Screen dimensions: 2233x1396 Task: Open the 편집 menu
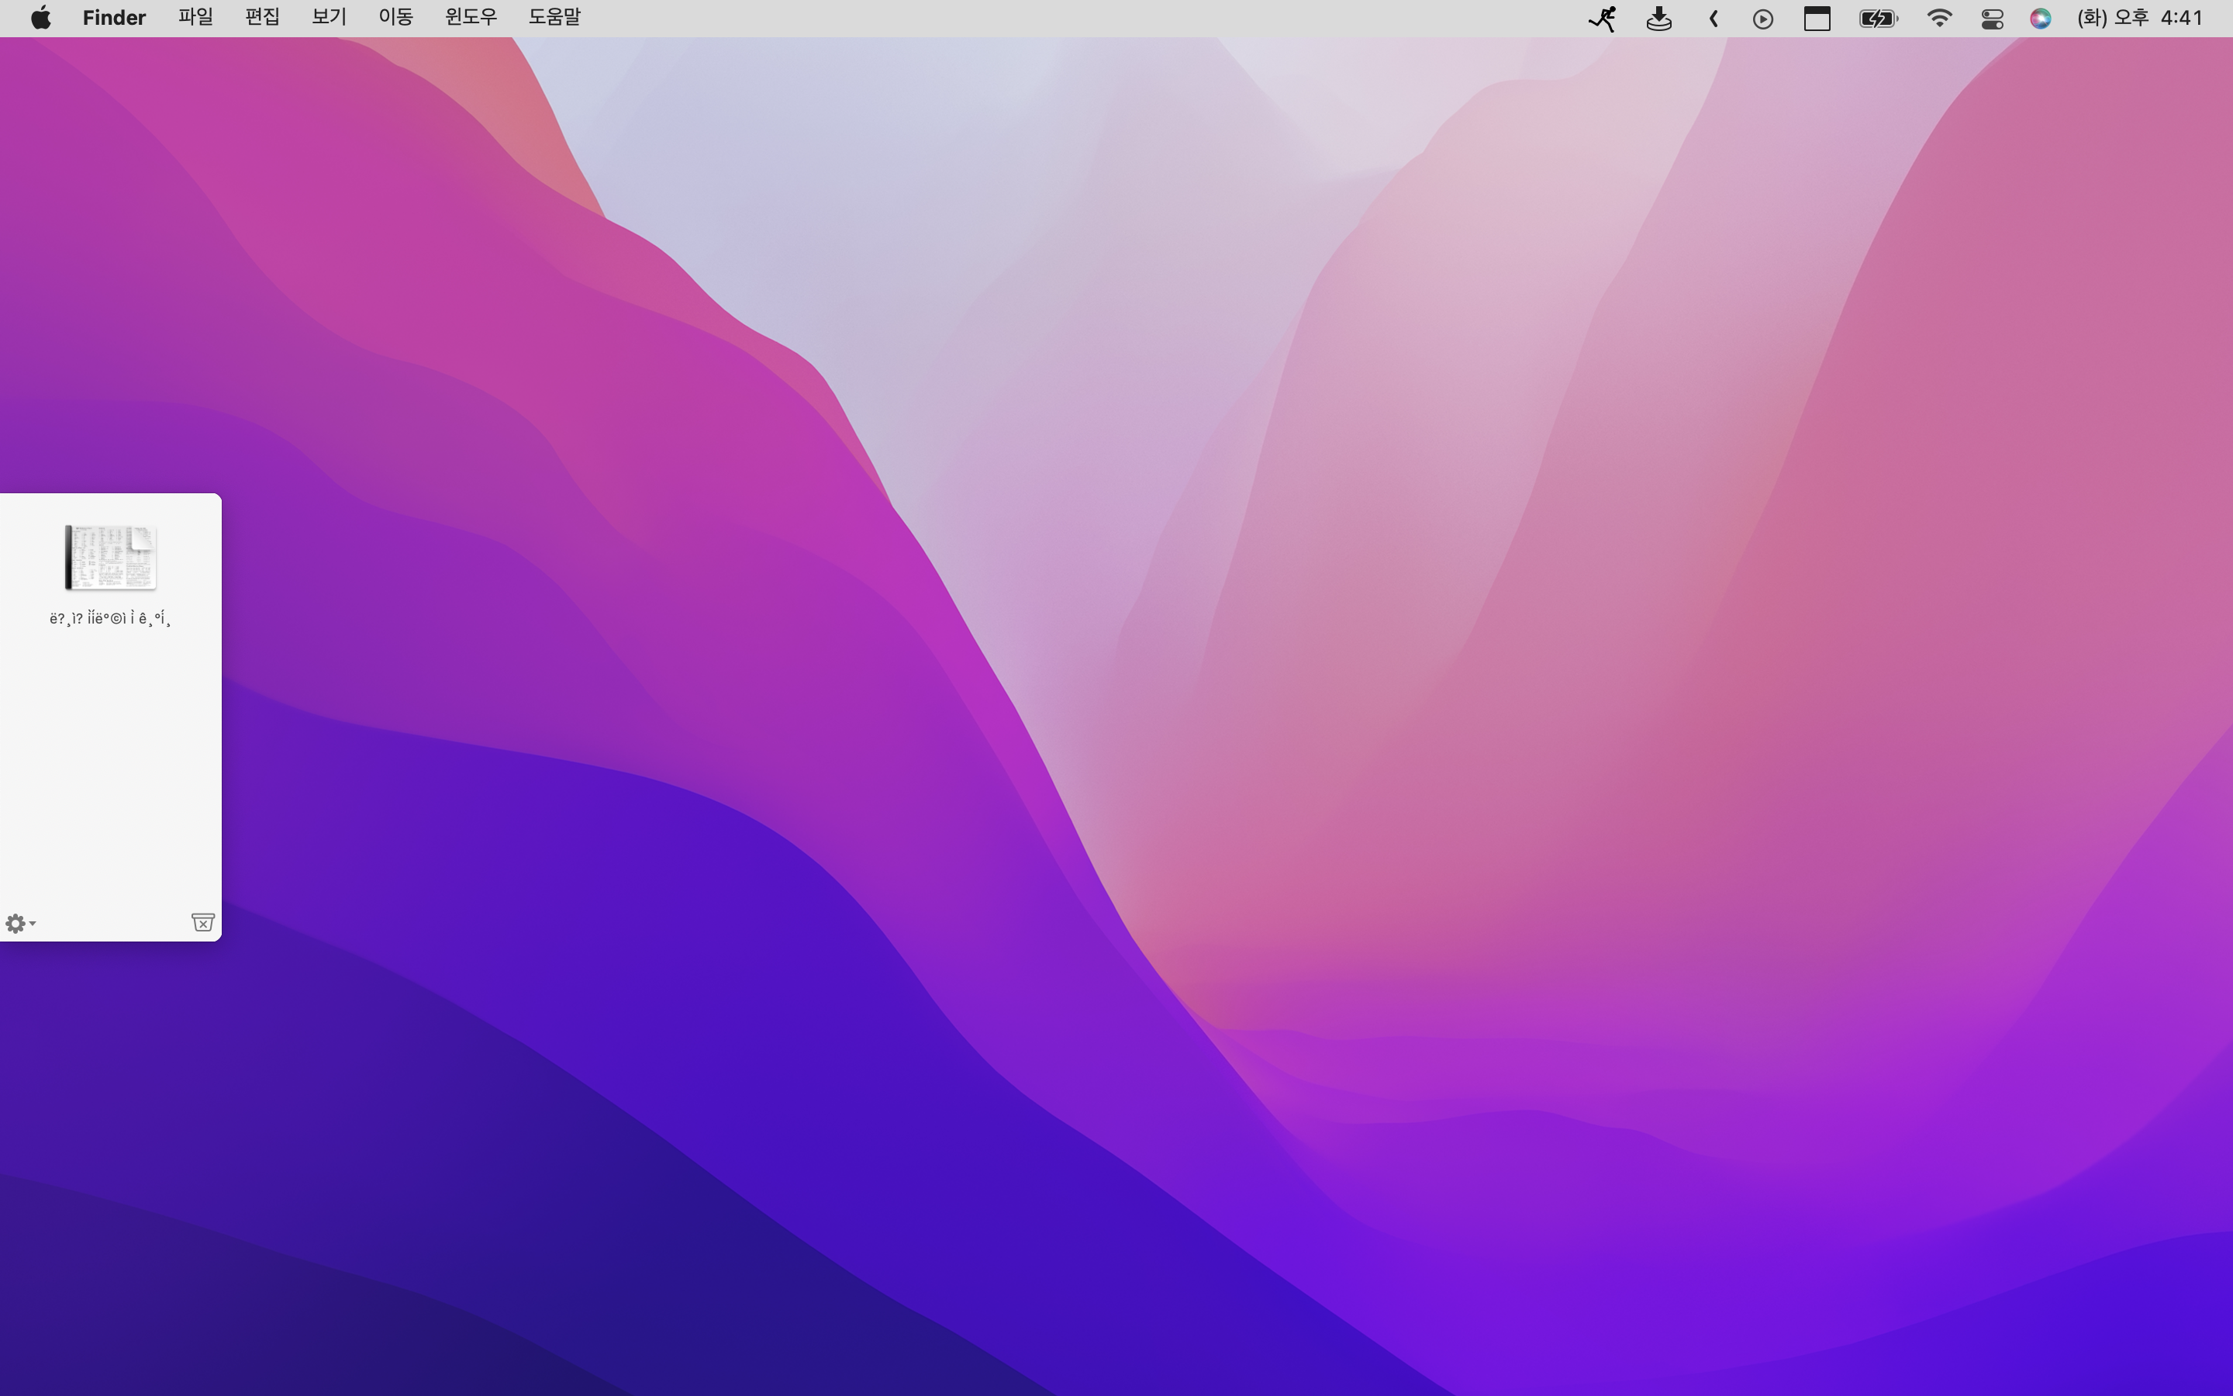262,18
